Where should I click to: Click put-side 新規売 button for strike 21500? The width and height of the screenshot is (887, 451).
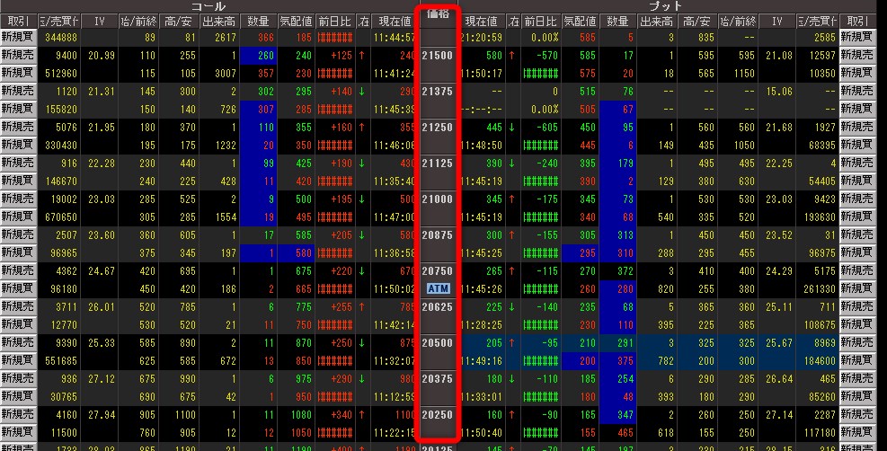857,55
